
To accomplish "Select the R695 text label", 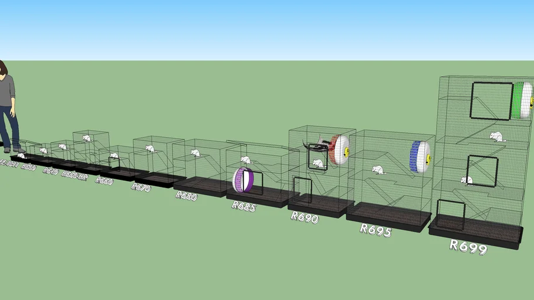I will tap(375, 230).
